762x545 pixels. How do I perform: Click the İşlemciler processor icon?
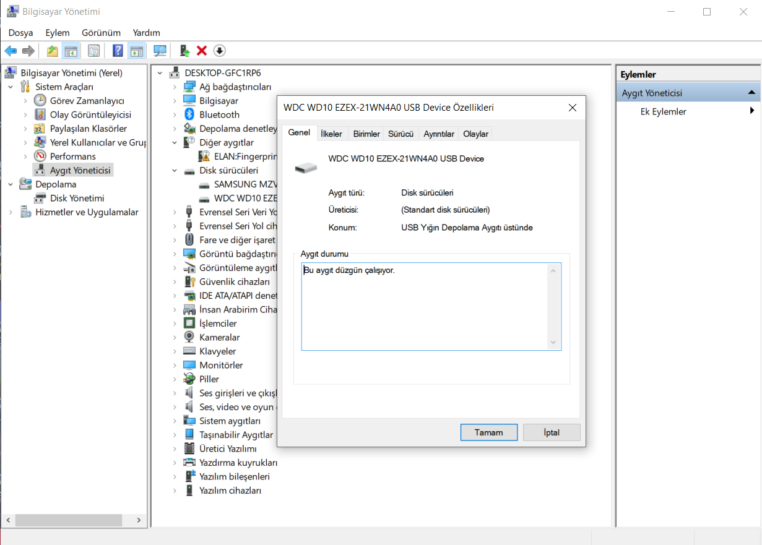[x=189, y=324]
